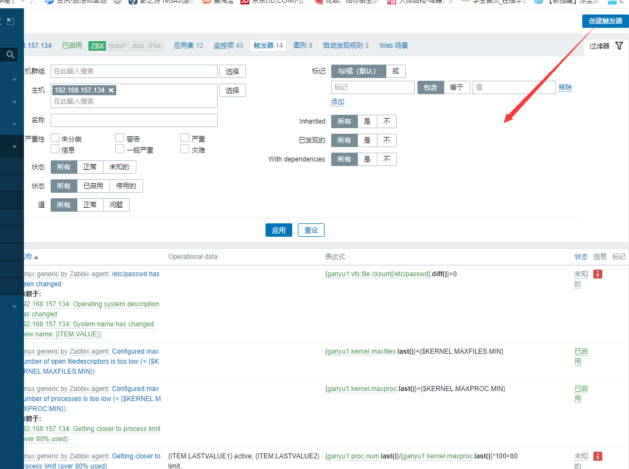Sort by the 状态 column header
This screenshot has width=629, height=469.
581,257
